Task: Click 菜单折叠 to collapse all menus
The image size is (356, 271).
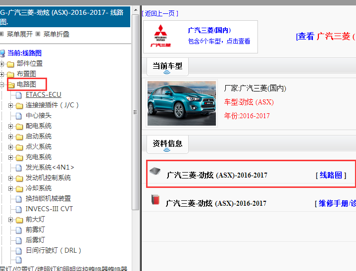Action: point(56,34)
